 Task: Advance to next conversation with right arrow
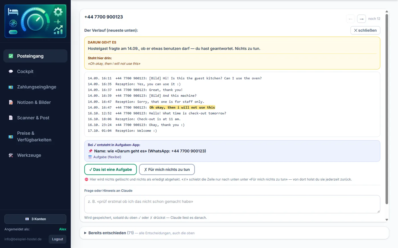tap(361, 19)
